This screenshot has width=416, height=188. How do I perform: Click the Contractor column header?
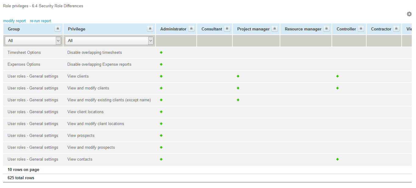pos(381,29)
